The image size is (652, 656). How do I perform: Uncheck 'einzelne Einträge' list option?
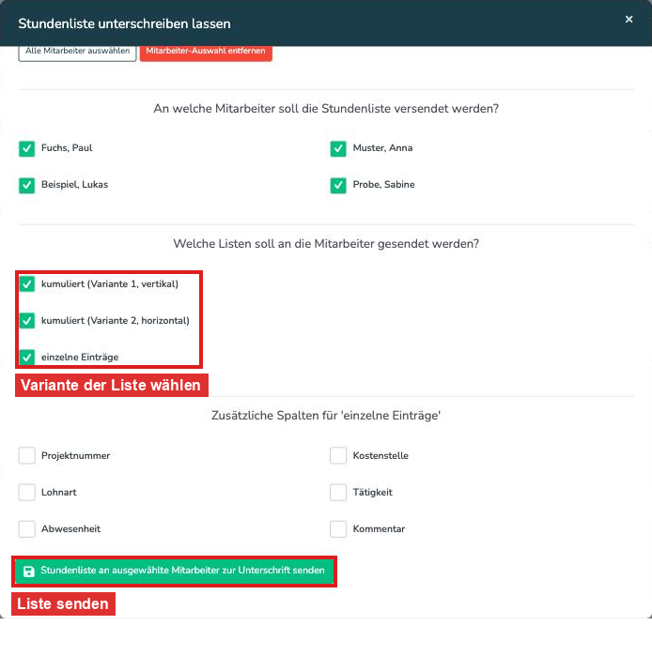(x=27, y=358)
